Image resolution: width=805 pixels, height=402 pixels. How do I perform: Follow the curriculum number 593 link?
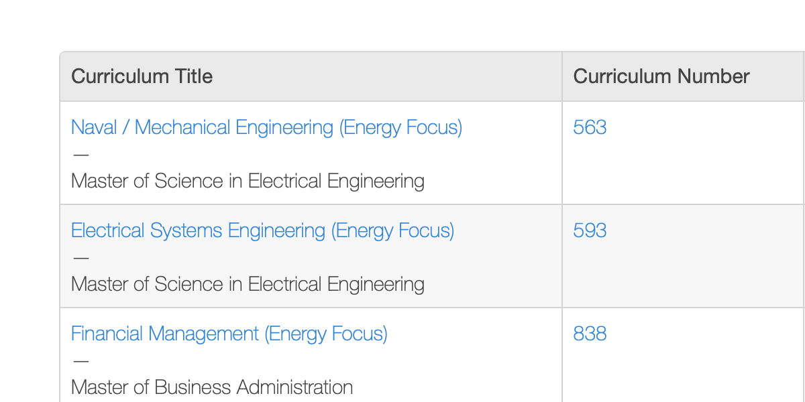590,230
